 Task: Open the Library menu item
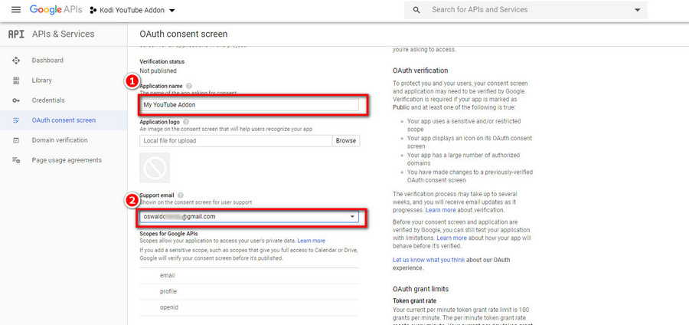point(42,80)
